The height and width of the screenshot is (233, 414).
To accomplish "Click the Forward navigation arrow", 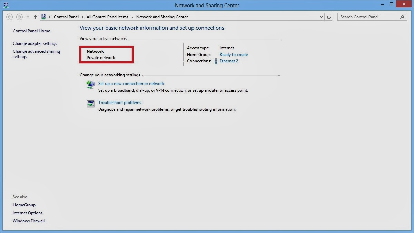I will click(x=20, y=17).
